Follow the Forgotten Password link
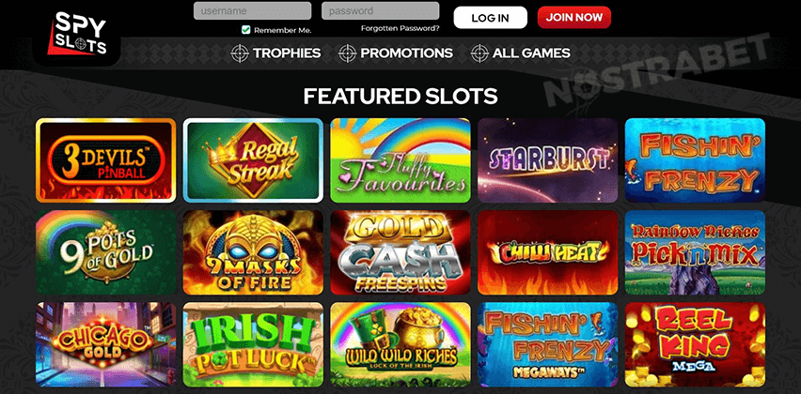801x394 pixels. click(x=400, y=28)
